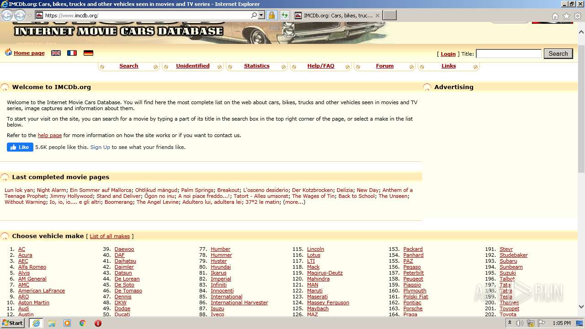
Task: Open the Forum menu item
Action: tap(385, 66)
